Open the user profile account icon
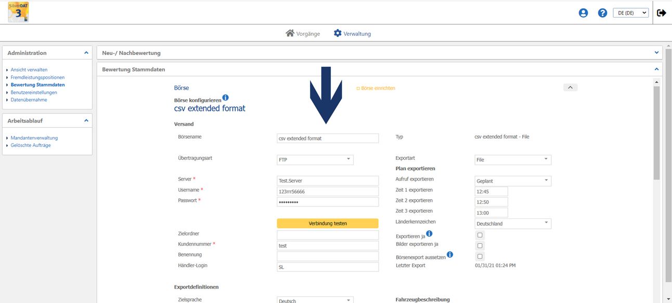672x303 pixels. click(x=583, y=13)
